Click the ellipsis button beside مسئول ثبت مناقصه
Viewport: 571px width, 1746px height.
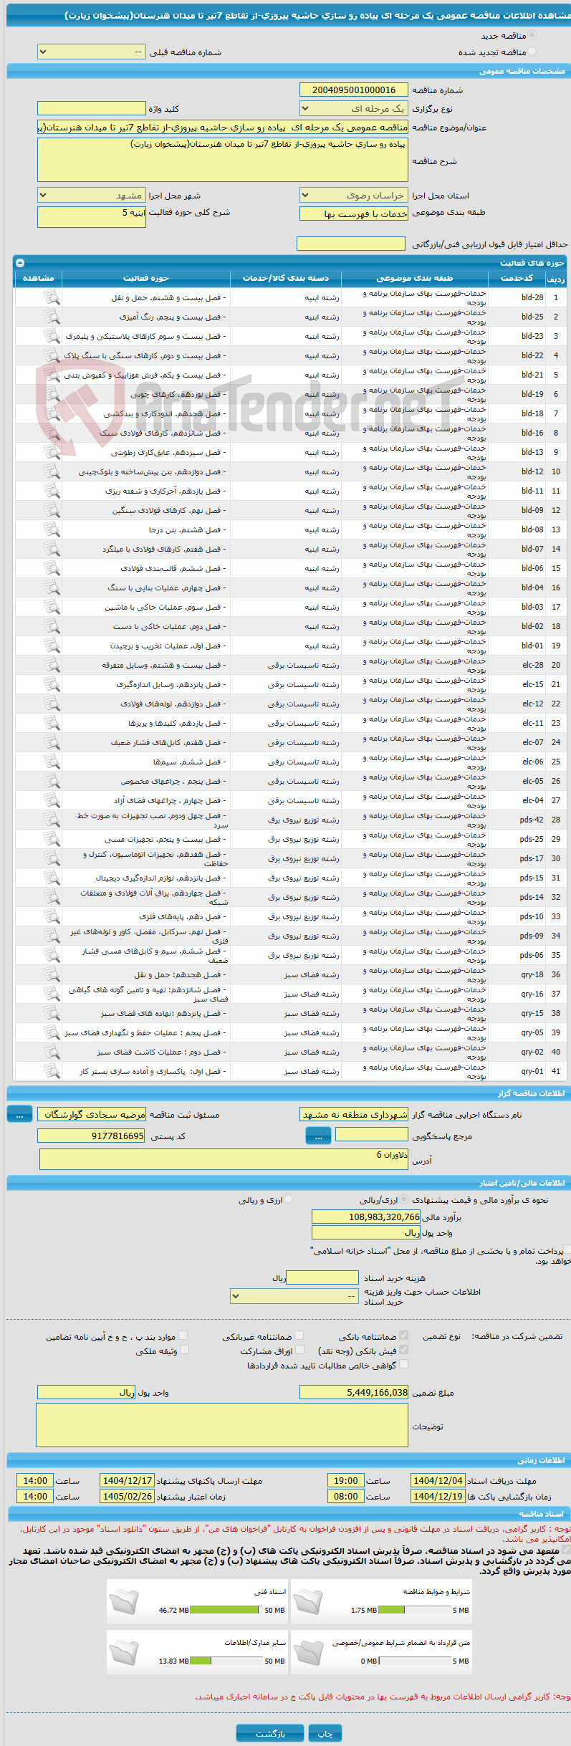click(x=19, y=1114)
